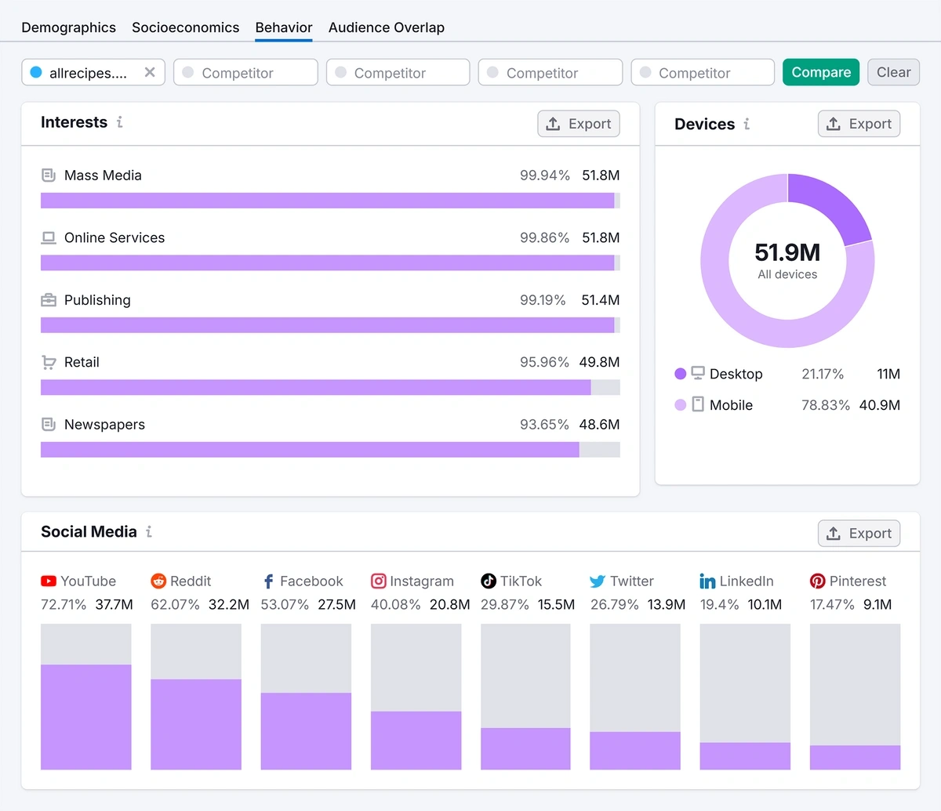
Task: Click the YouTube logo icon
Action: [49, 581]
